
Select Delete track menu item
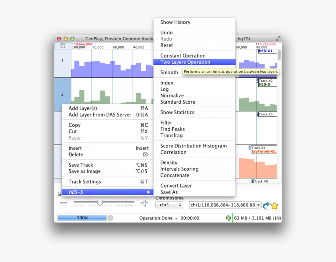tap(107, 154)
